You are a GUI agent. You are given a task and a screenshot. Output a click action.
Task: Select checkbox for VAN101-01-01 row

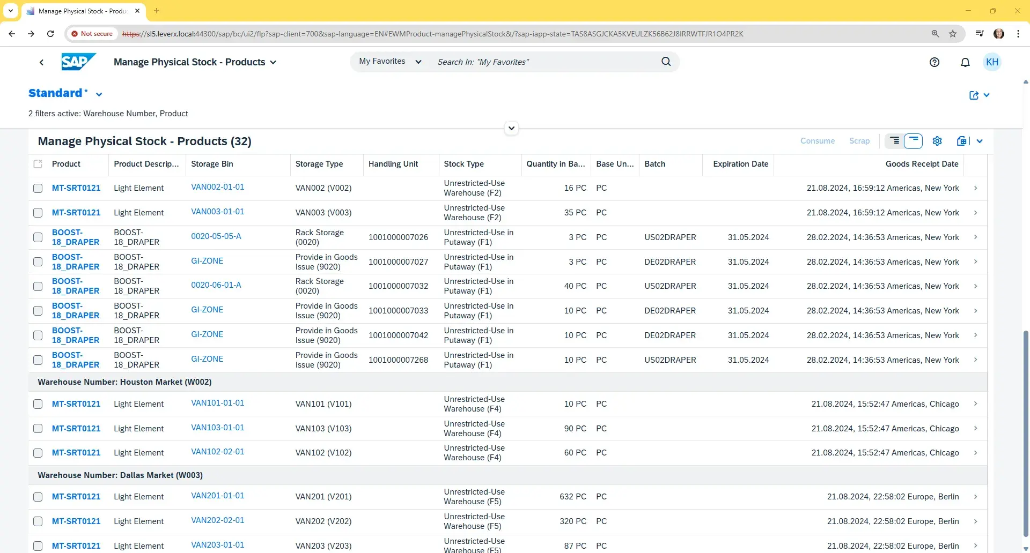[38, 404]
